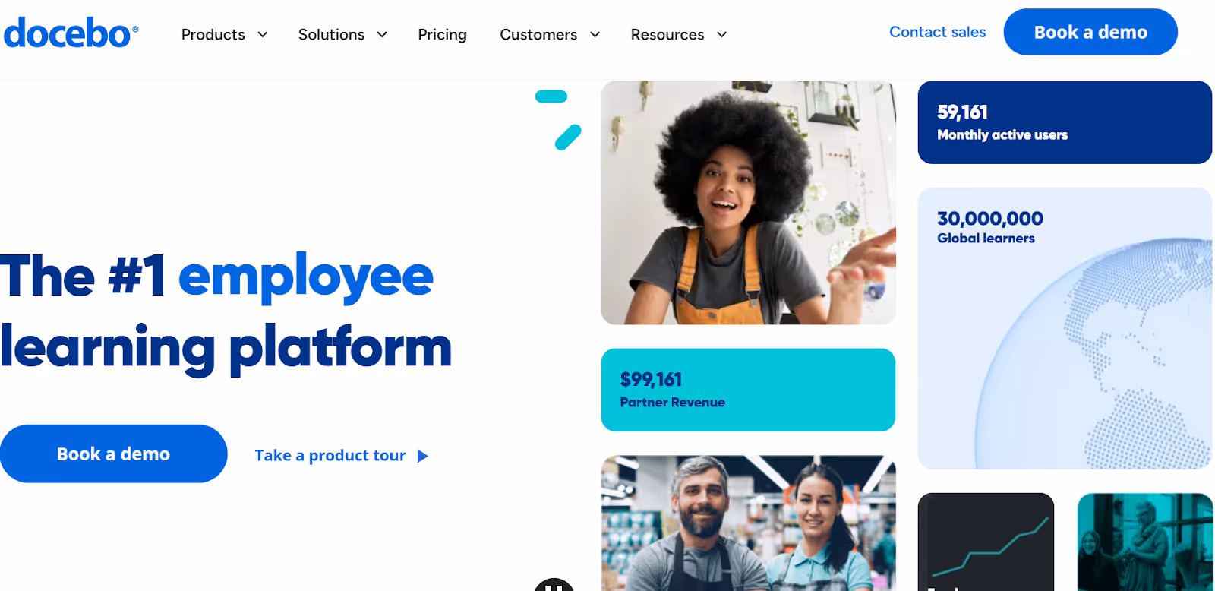
Task: Open the Customers dropdown chevron
Action: [595, 35]
